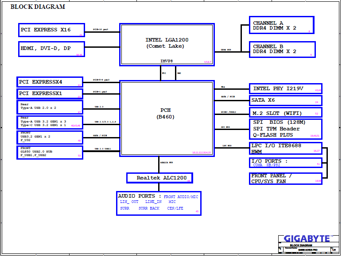Image resolution: width=342 pixels, height=256 pixels.
Task: Select 'GL850 USB2.0 HUB' text
Action: tap(36, 152)
